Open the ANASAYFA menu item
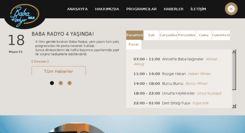 77,9
